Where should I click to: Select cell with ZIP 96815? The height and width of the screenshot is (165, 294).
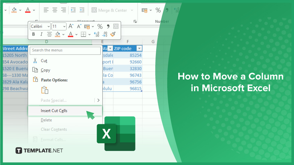coord(128,88)
